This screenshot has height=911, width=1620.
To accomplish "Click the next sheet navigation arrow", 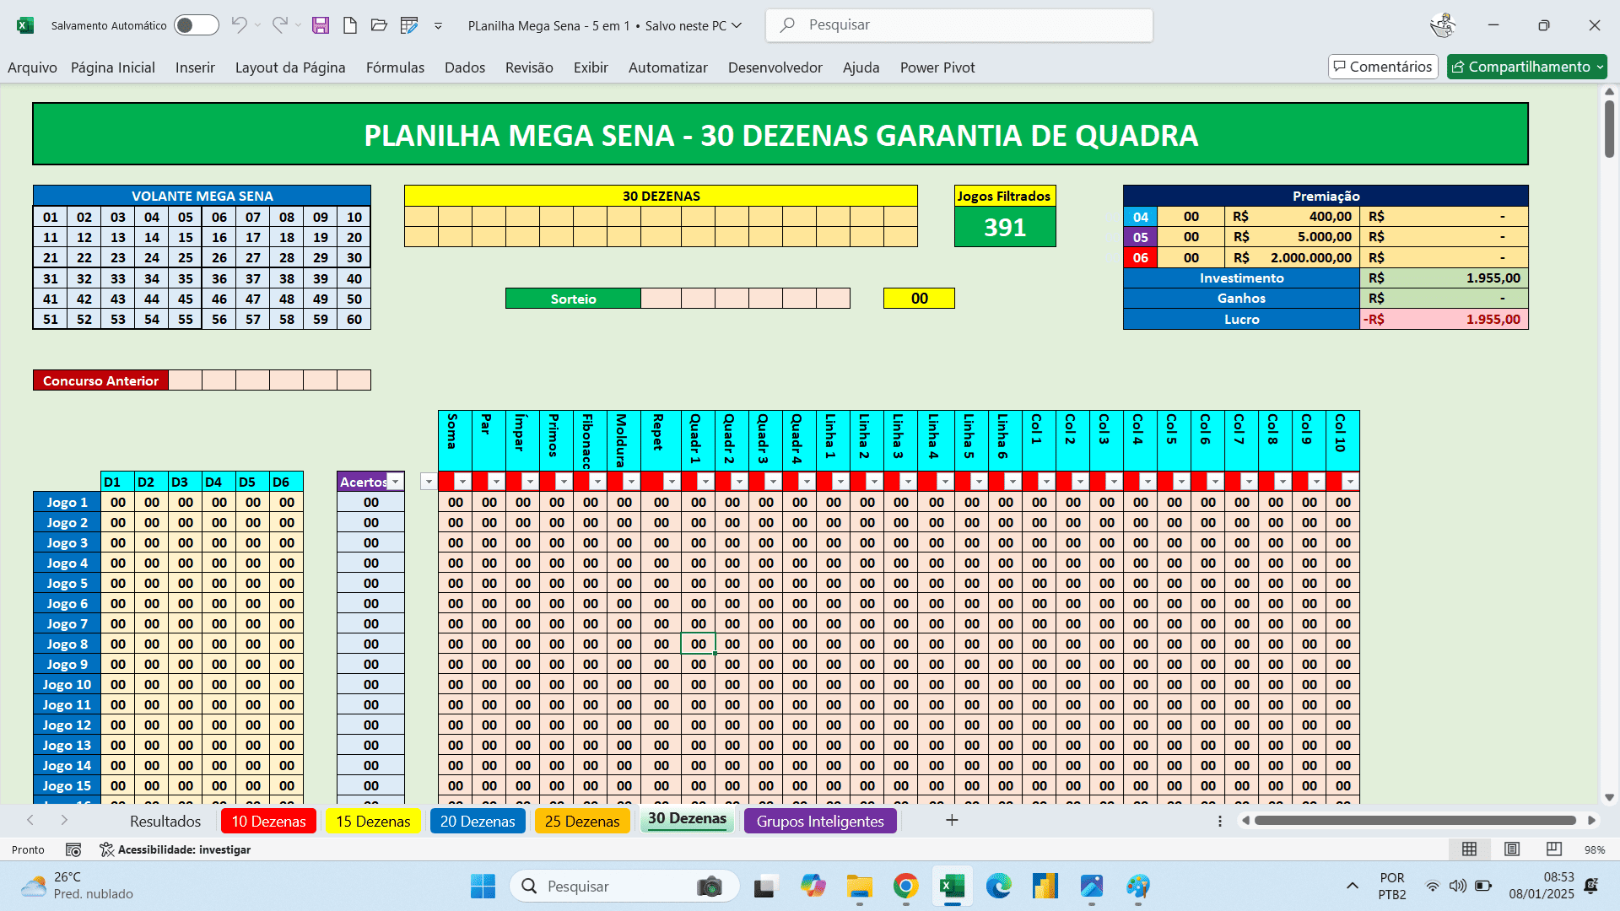I will tap(64, 820).
